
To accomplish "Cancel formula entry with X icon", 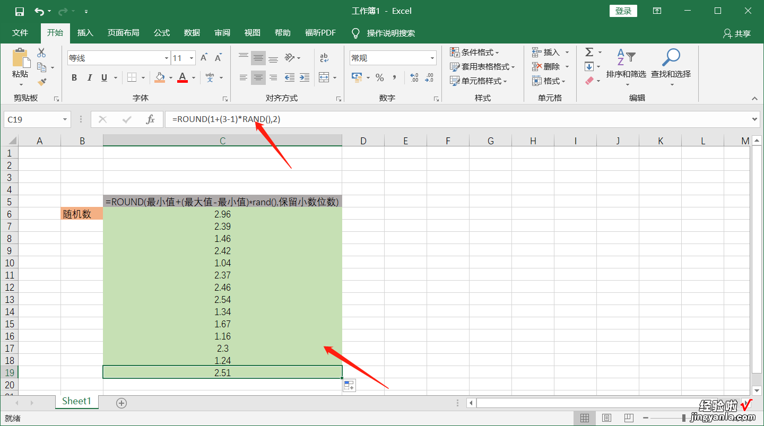I will [103, 119].
